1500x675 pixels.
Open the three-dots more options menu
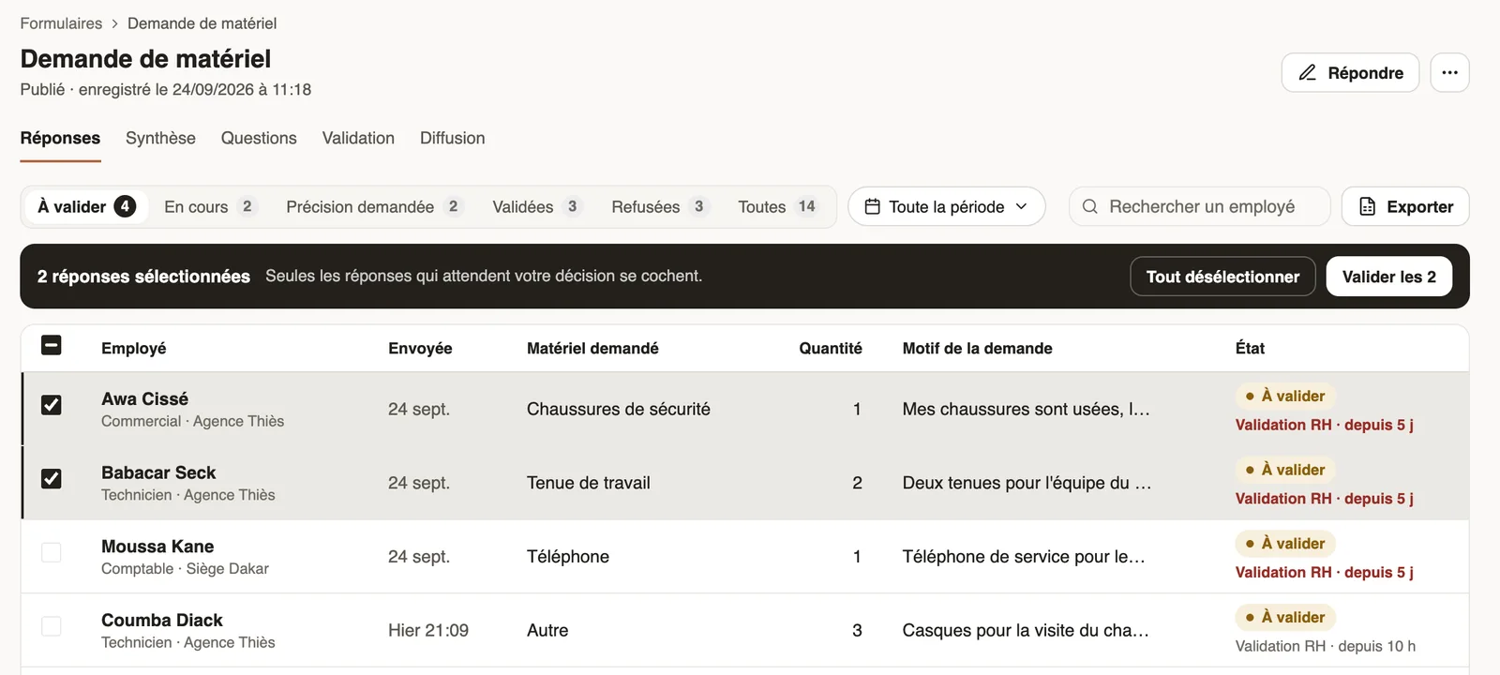click(x=1449, y=72)
